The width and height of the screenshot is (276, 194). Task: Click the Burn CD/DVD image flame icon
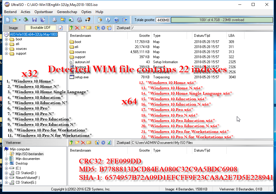coord(88,20)
